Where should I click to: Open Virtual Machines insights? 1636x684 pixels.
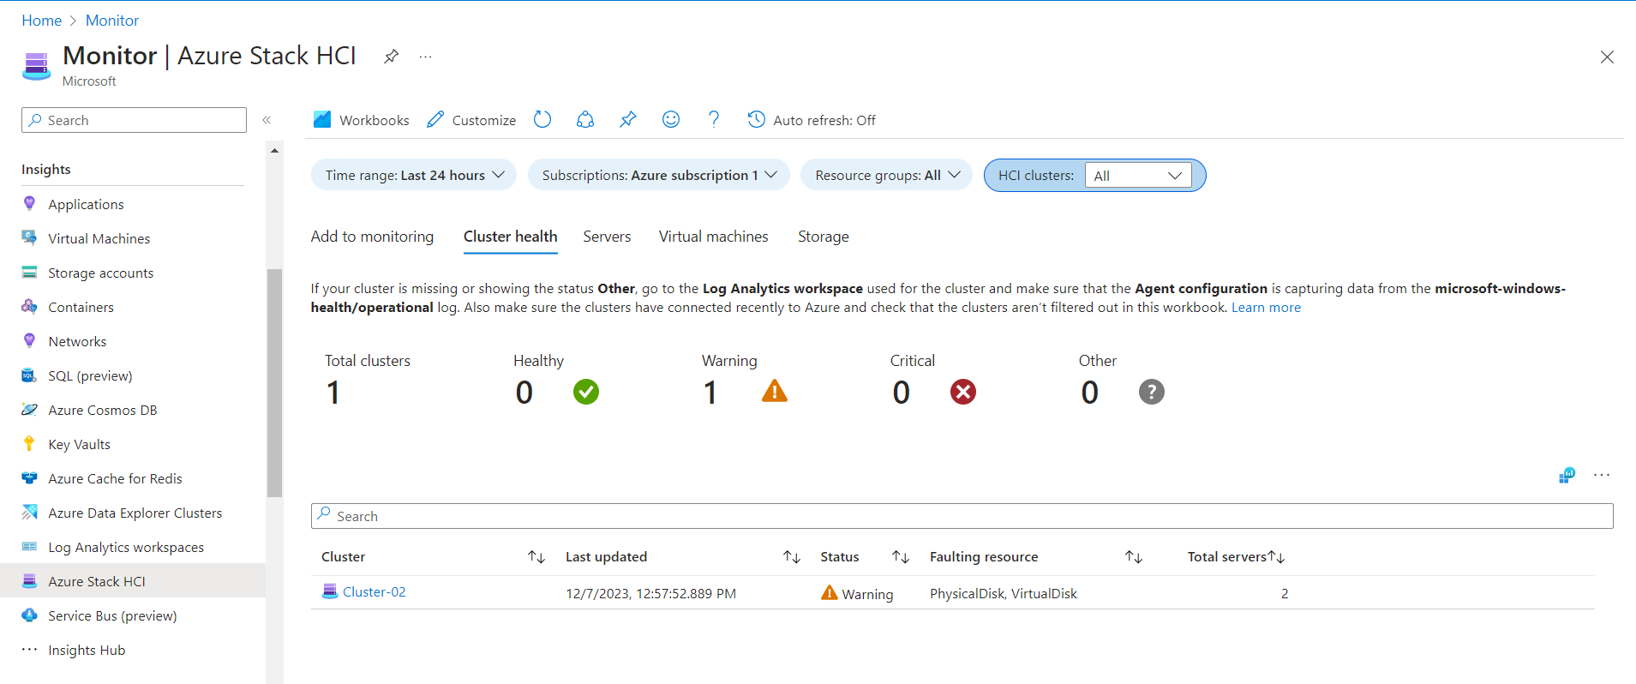tap(99, 238)
